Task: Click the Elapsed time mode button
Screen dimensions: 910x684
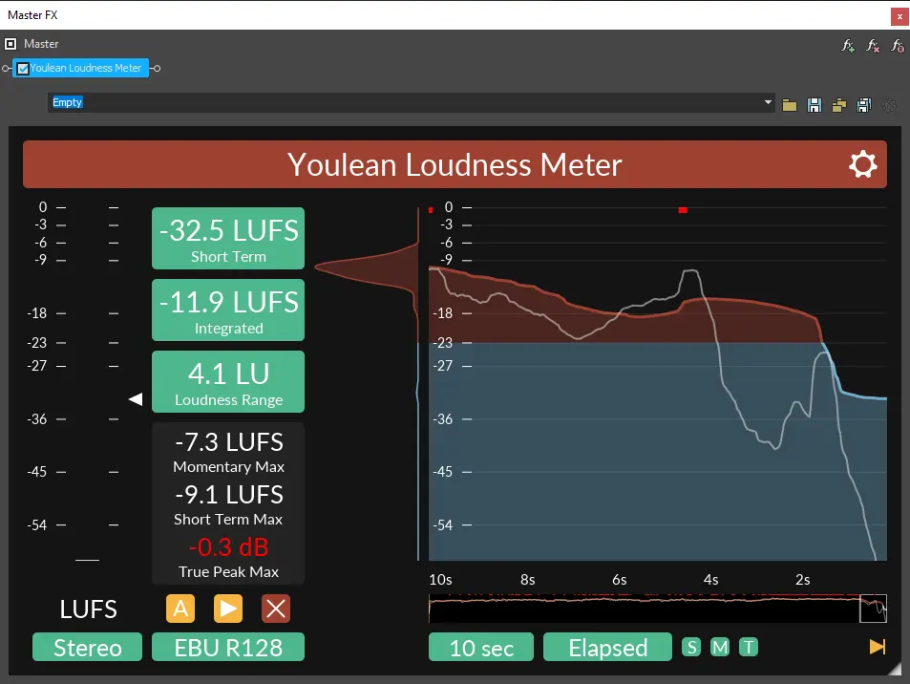Action: 607,647
